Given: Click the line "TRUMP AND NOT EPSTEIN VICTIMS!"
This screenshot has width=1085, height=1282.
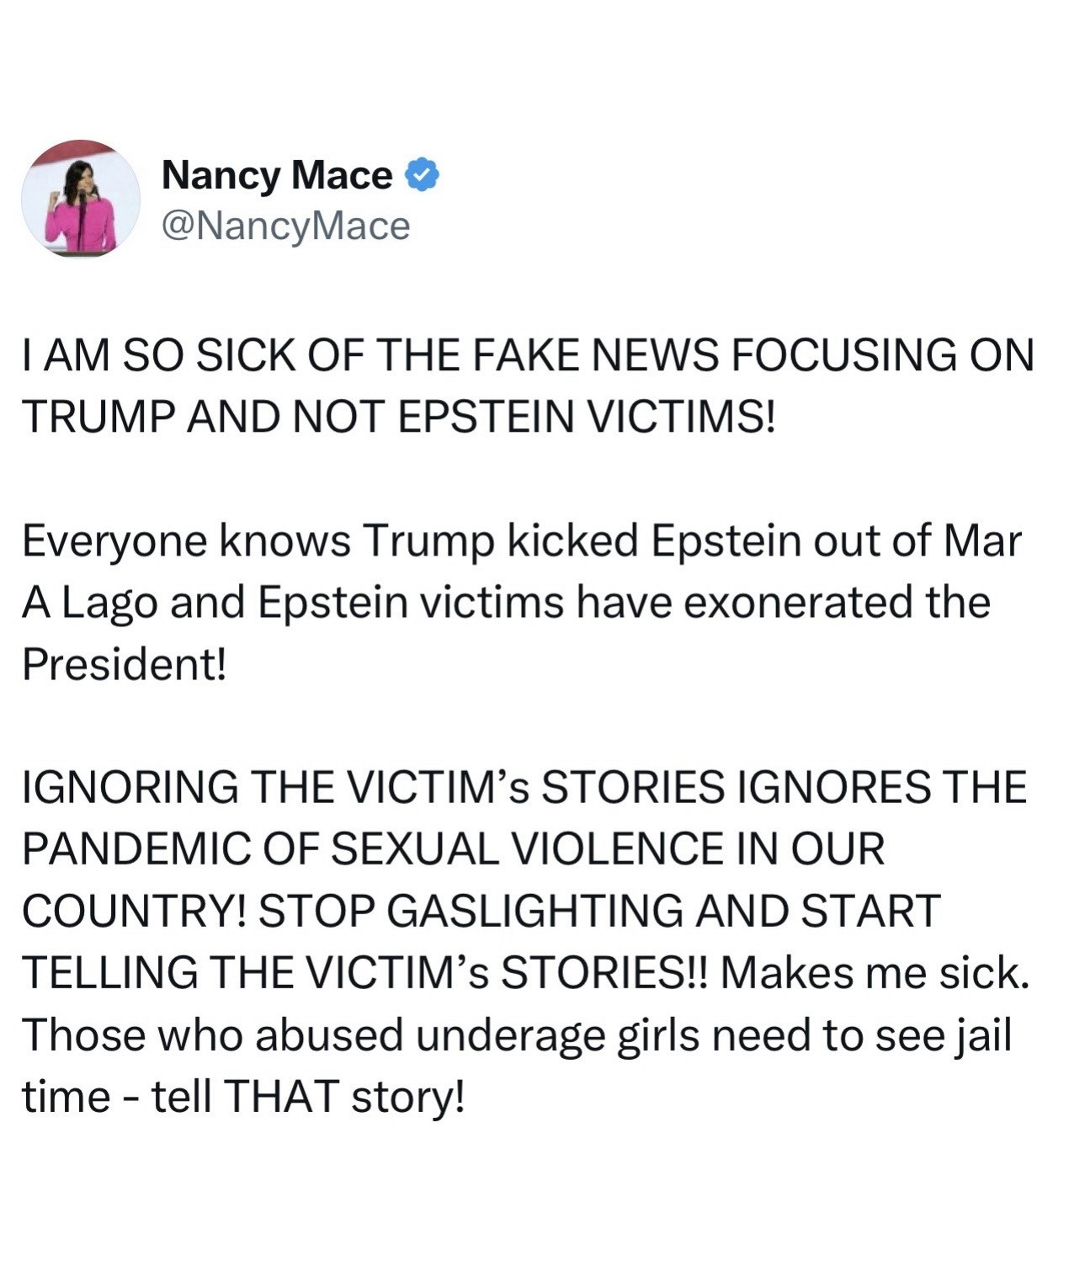Looking at the screenshot, I should [x=397, y=416].
